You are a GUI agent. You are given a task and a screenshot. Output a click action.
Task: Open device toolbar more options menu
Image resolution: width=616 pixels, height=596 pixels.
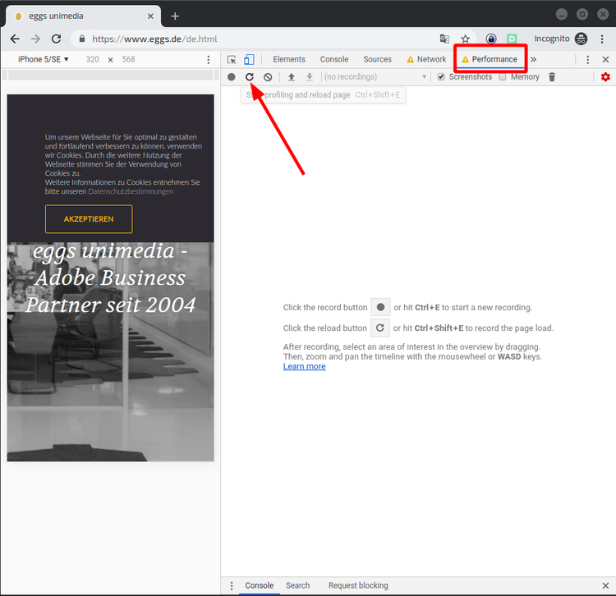tap(209, 60)
